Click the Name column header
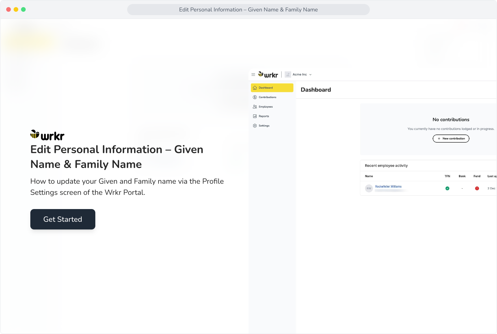 point(369,176)
